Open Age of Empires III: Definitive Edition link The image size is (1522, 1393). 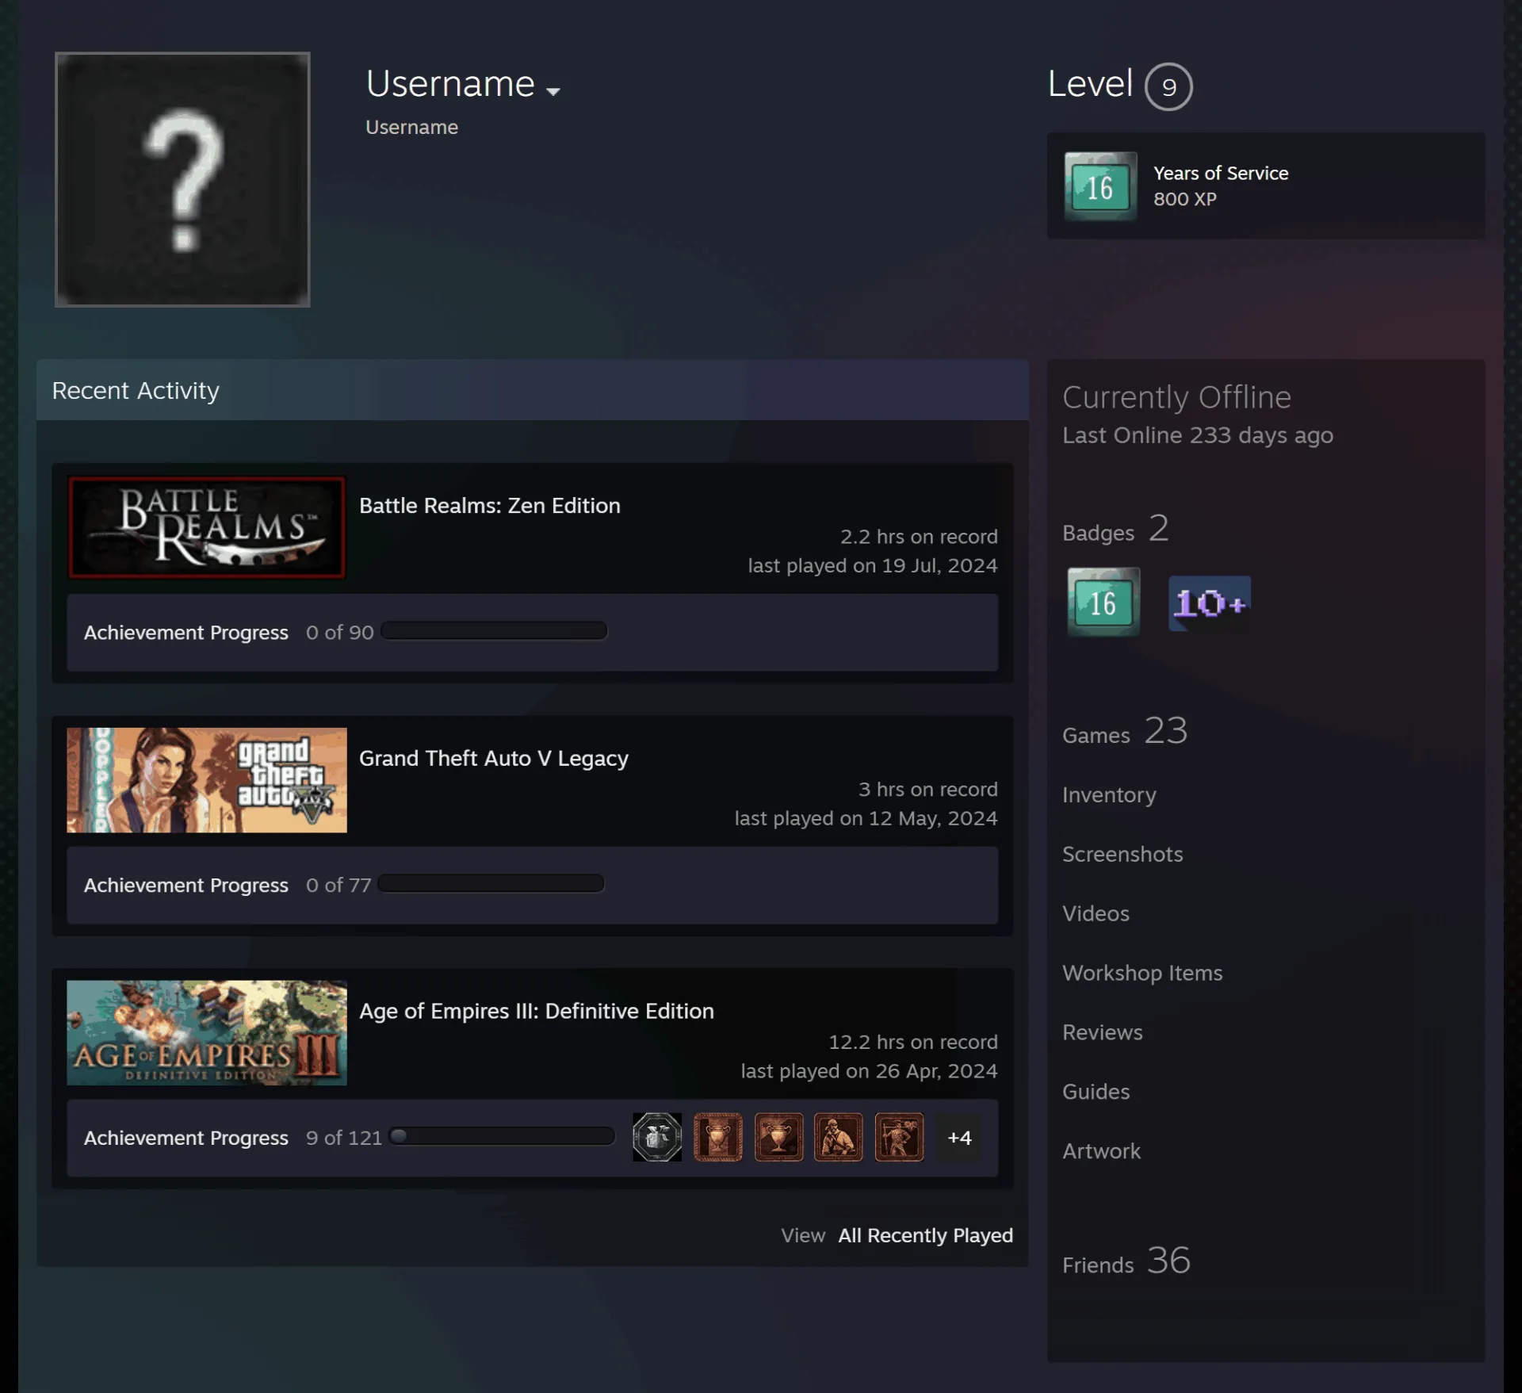coord(537,1011)
